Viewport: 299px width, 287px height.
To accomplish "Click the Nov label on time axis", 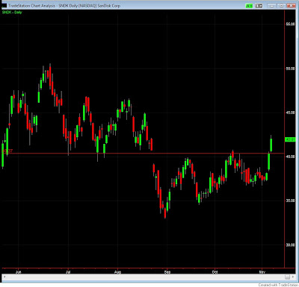I will point(262,272).
